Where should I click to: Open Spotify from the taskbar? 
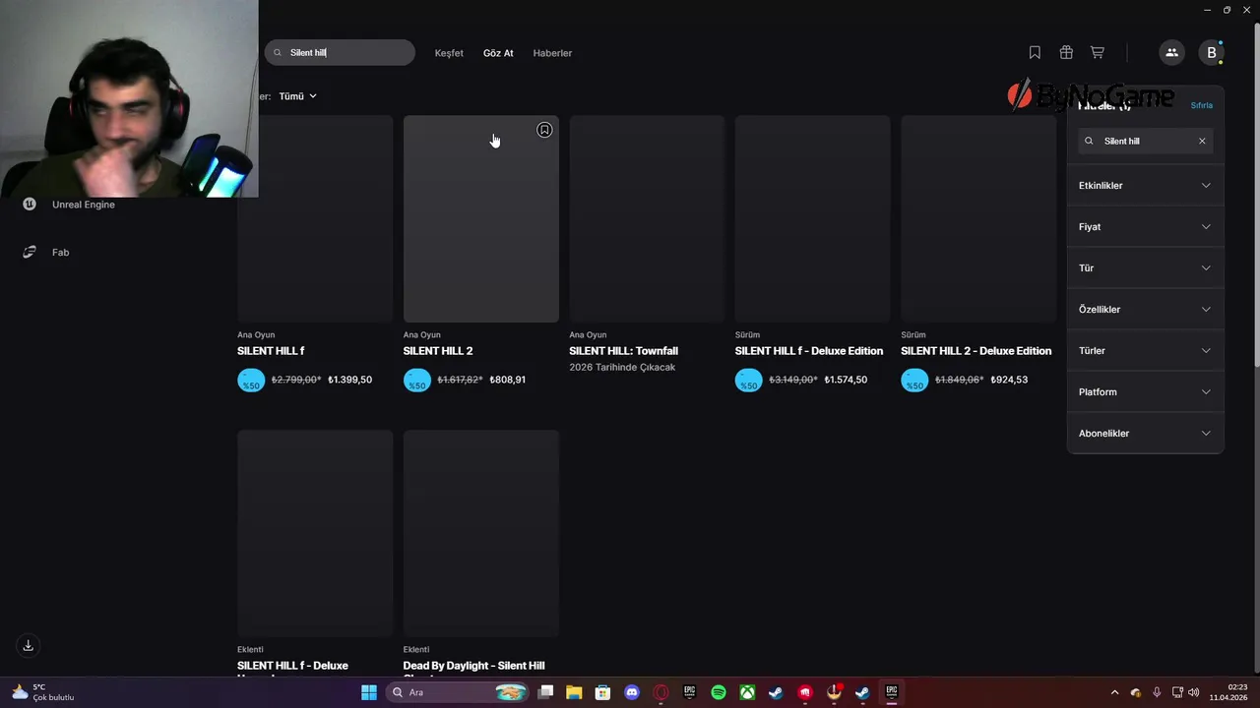[719, 692]
